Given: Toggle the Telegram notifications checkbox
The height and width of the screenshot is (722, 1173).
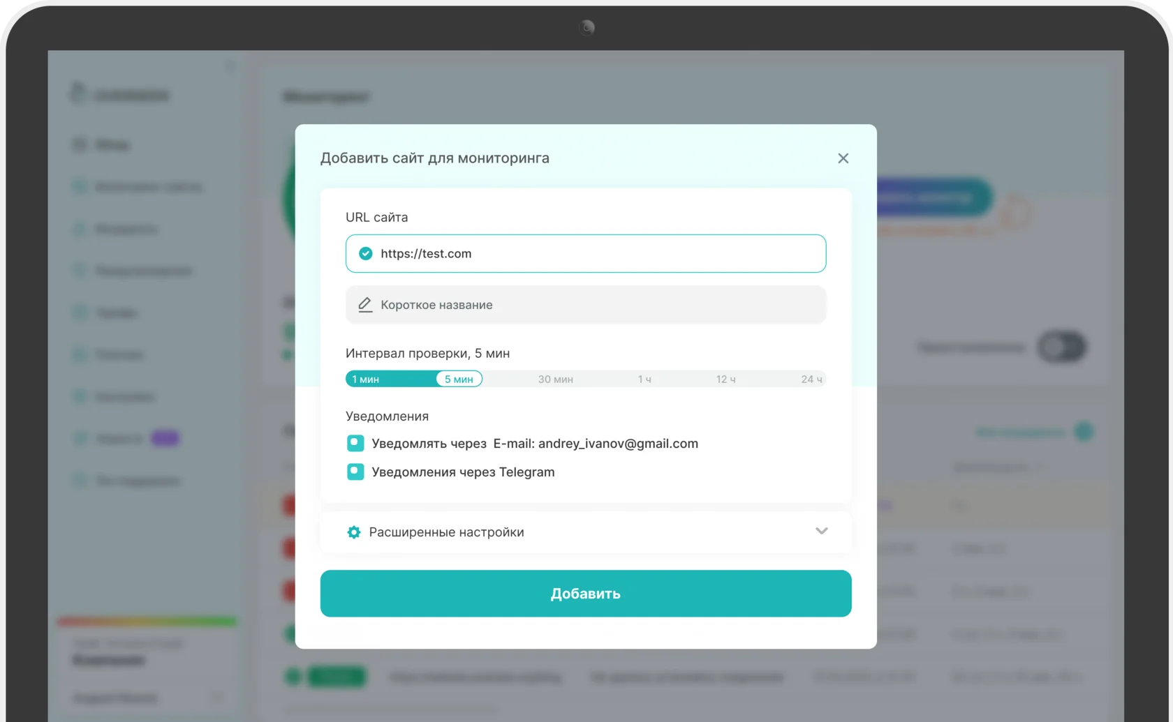Looking at the screenshot, I should click(x=355, y=472).
